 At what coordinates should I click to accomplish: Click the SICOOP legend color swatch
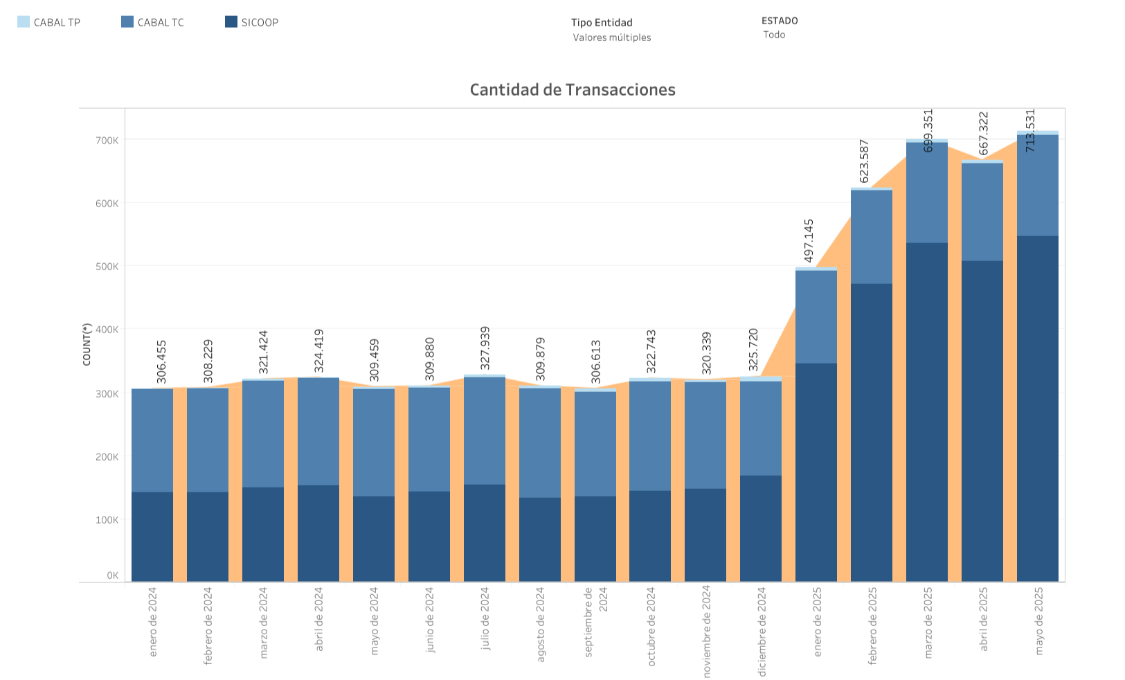pyautogui.click(x=231, y=22)
